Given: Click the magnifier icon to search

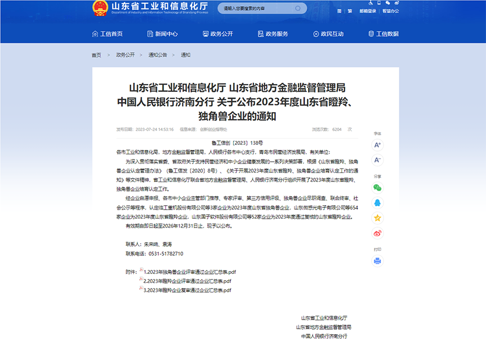Looking at the screenshot, I should pos(297,8).
